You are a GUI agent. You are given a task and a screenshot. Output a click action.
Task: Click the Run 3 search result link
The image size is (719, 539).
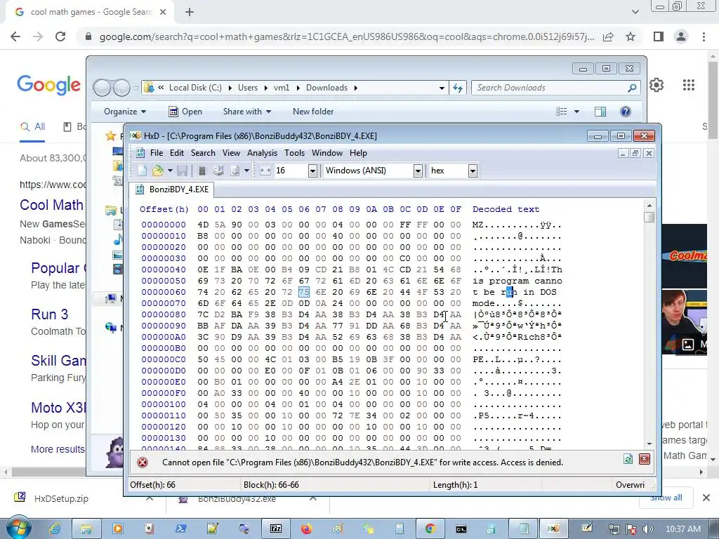pyautogui.click(x=50, y=314)
